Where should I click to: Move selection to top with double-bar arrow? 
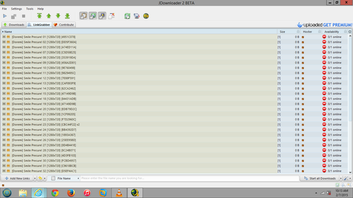pyautogui.click(x=39, y=16)
